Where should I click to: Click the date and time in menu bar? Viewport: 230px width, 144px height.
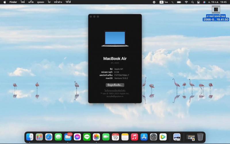click(x=217, y=2)
